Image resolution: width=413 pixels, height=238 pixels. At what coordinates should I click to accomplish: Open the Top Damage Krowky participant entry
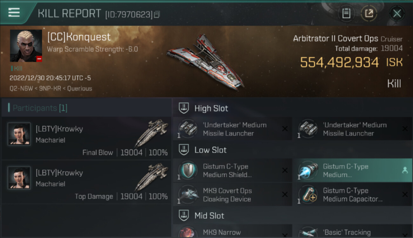(86, 182)
